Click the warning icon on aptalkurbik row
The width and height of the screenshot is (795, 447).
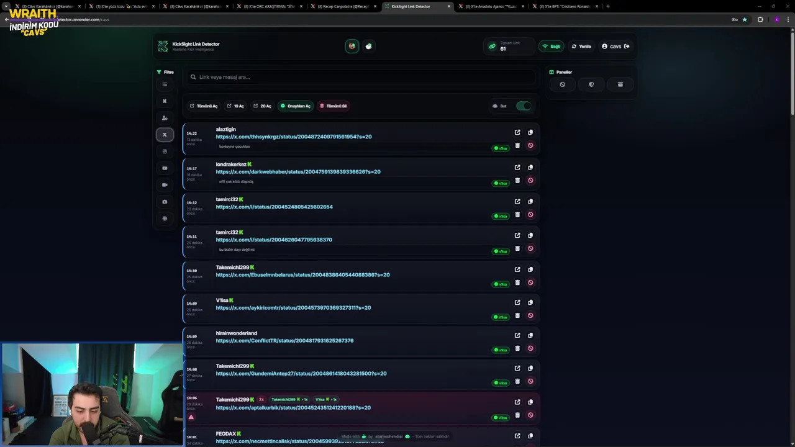[191, 417]
